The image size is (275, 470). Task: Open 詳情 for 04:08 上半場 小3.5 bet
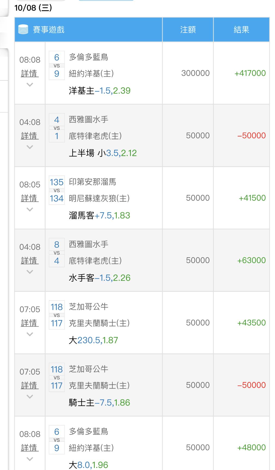tap(30, 136)
